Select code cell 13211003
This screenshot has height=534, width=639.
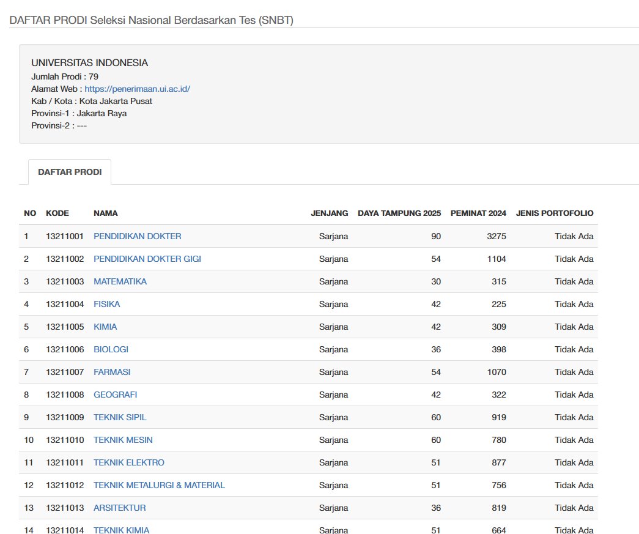[x=65, y=281]
